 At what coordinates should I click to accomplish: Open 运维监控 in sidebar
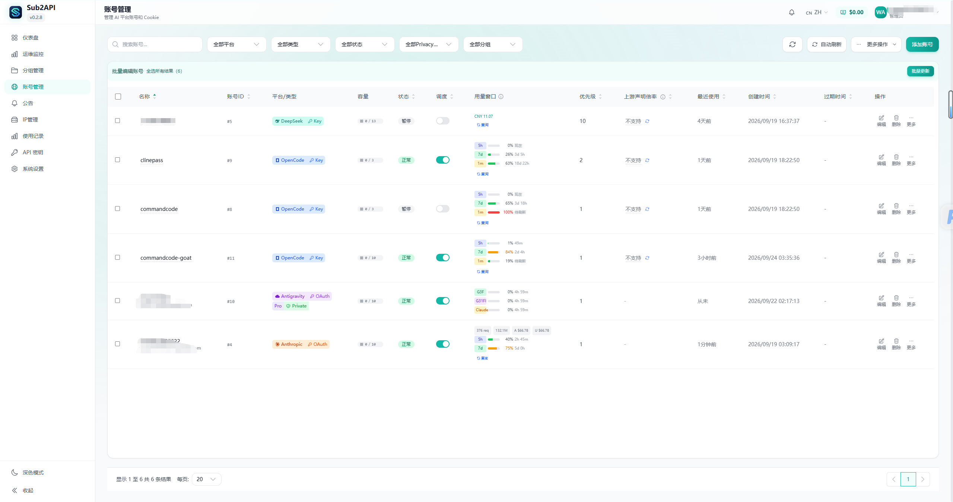[47, 54]
